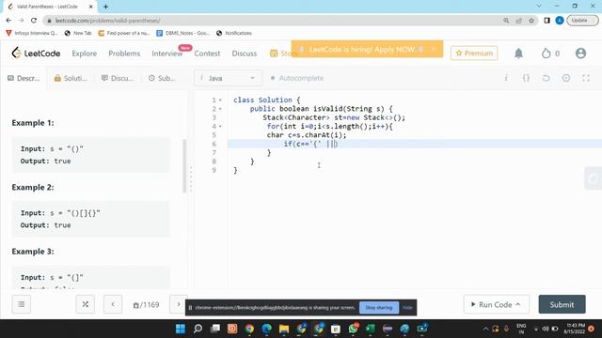Open Microsoft Edge from taskbar
The height and width of the screenshot is (338, 602).
pyautogui.click(x=266, y=329)
